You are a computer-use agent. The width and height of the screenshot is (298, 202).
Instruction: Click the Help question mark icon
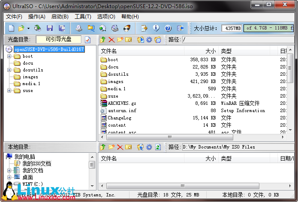pyautogui.click(x=168, y=28)
